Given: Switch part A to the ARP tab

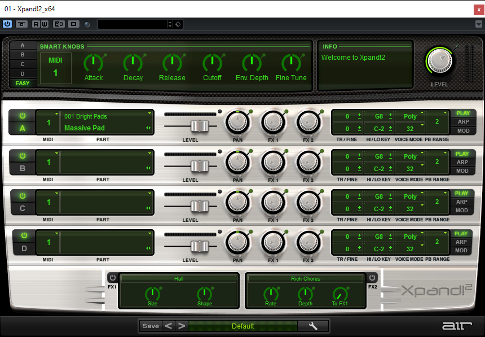Looking at the screenshot, I should pos(463,122).
